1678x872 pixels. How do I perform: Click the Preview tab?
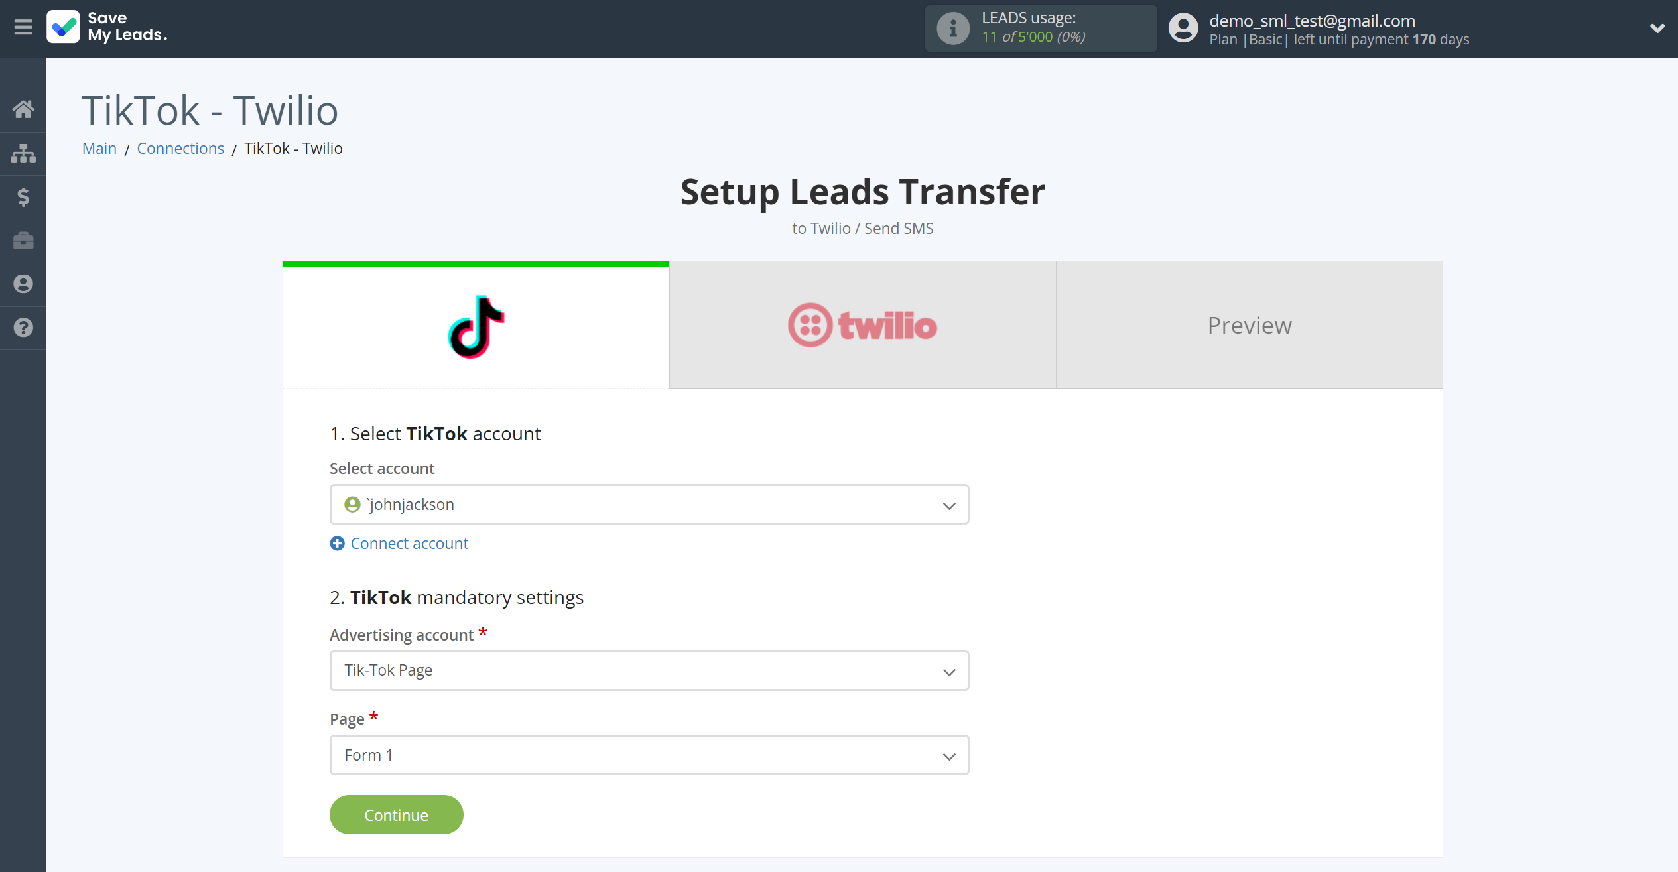coord(1251,325)
